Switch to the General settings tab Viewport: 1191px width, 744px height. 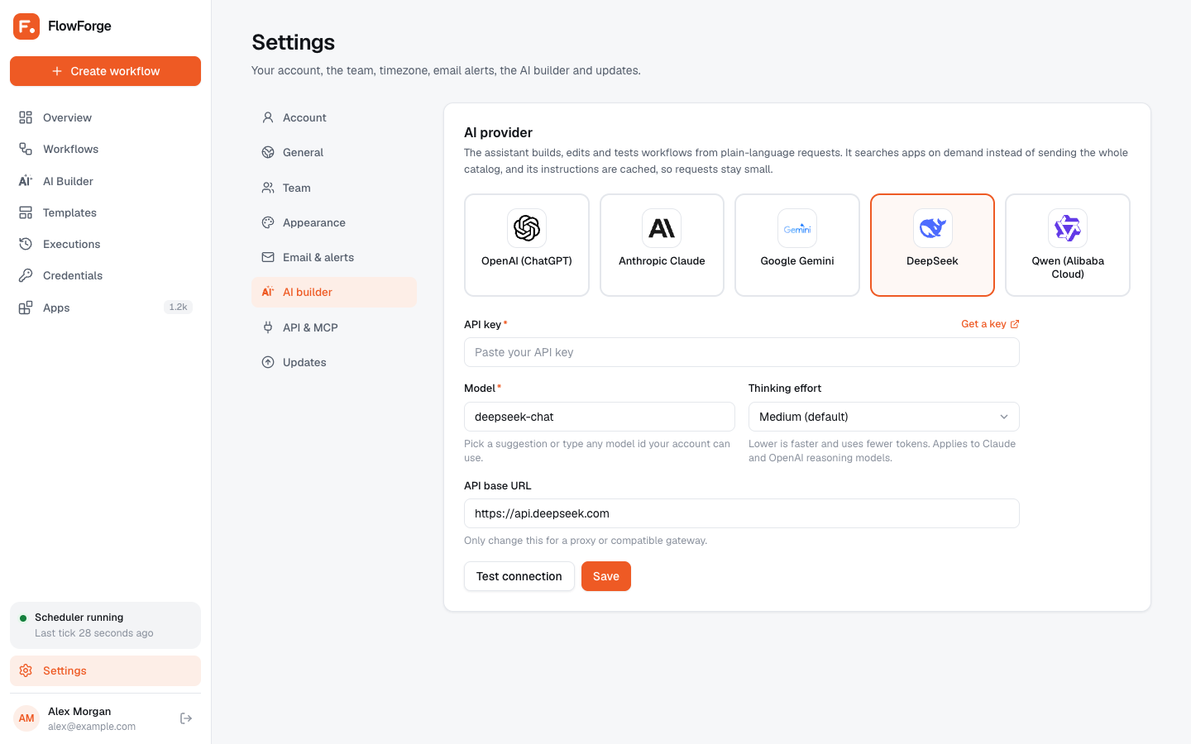click(334, 152)
